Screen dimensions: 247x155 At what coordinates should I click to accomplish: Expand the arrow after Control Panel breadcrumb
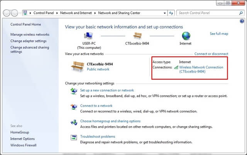[57, 13]
